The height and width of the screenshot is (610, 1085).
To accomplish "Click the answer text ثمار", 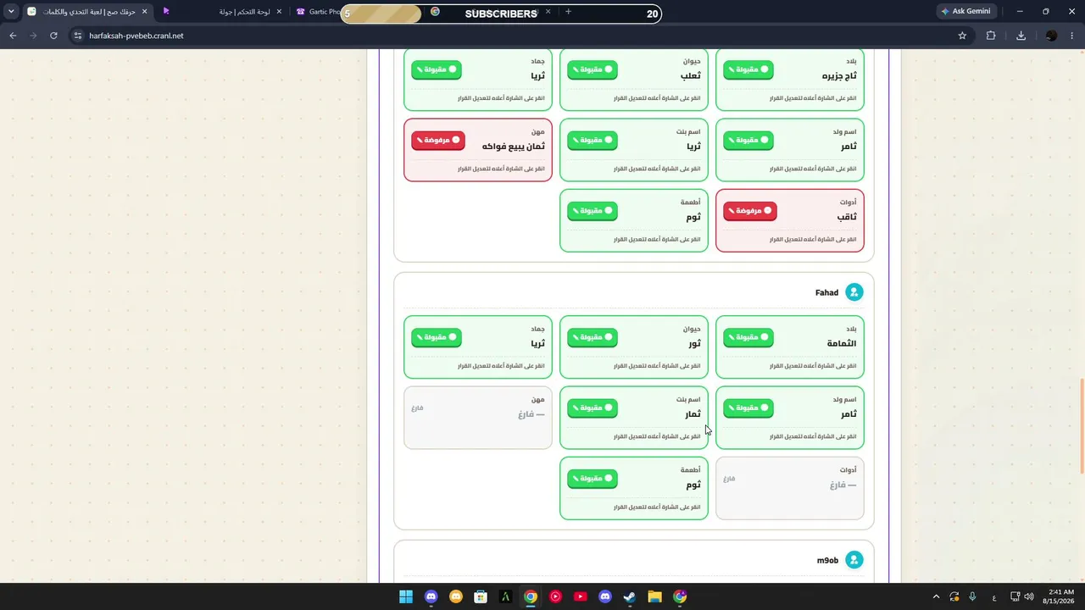I will (693, 414).
